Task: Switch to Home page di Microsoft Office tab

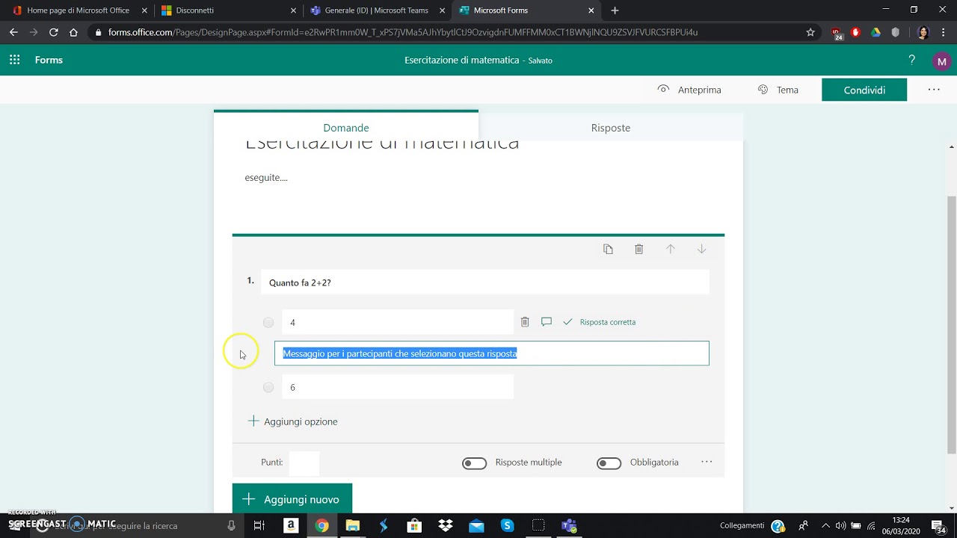Action: coord(78,10)
